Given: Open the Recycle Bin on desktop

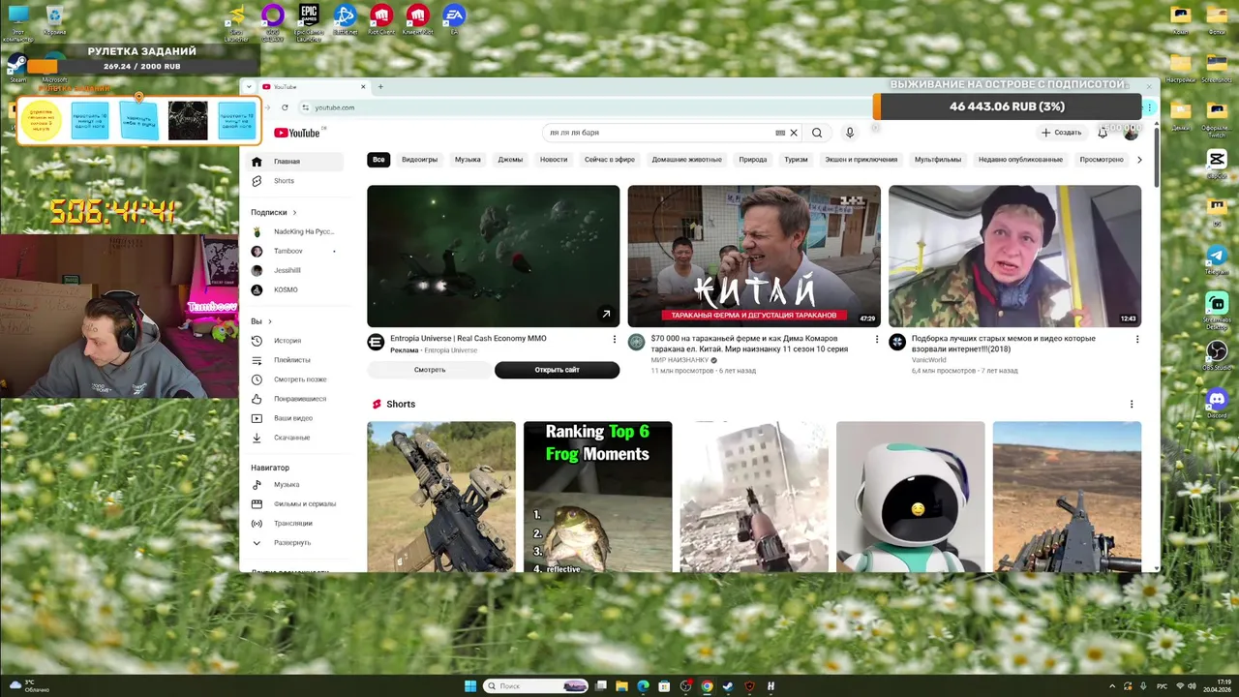Looking at the screenshot, I should click(x=54, y=20).
